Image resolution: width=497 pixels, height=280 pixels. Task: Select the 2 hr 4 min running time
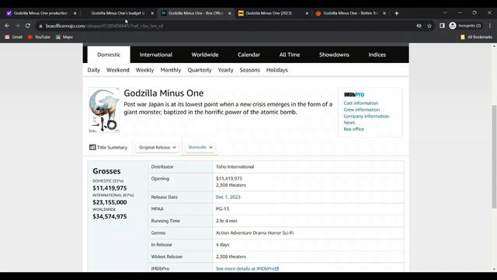226,221
